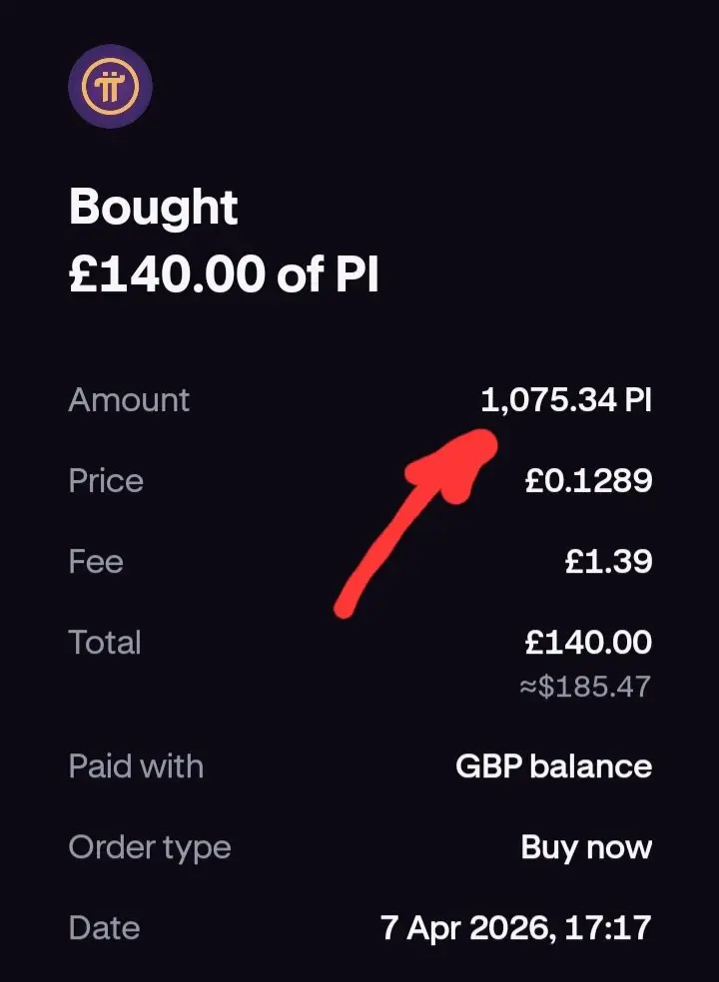719x982 pixels.
Task: Tap the Pi coin logo icon
Action: pos(110,87)
